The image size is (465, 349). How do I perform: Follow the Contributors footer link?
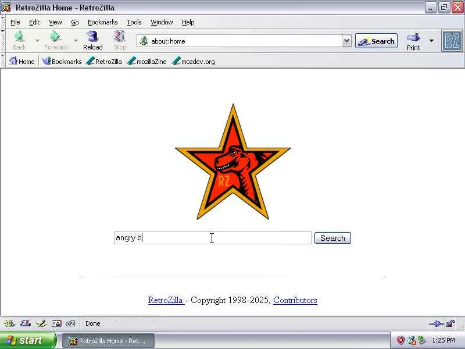(295, 300)
